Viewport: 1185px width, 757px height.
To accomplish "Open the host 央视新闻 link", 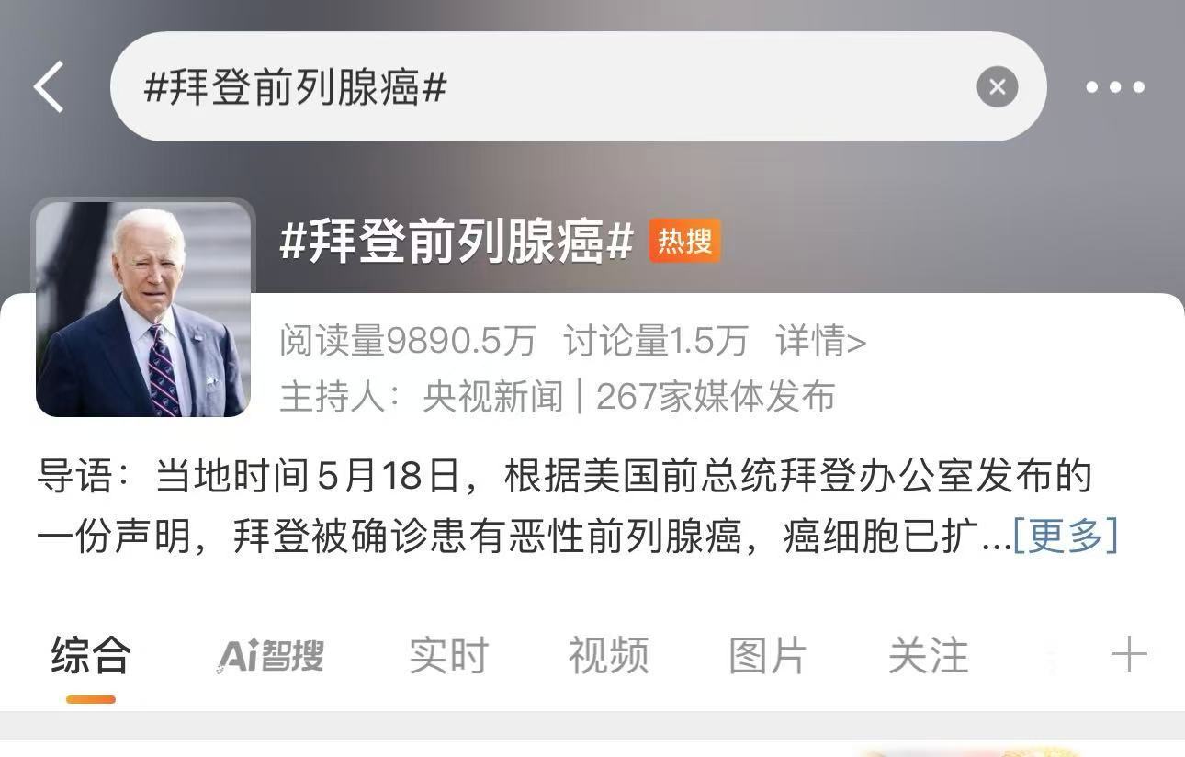I will coord(492,397).
